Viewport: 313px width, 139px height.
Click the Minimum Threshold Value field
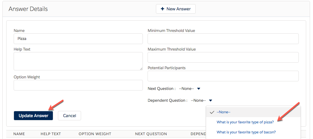point(223,38)
